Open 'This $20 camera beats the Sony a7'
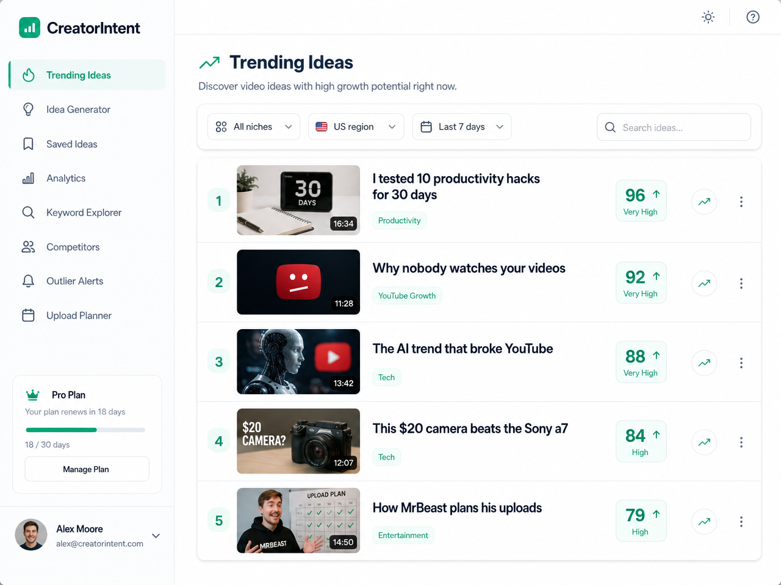The width and height of the screenshot is (781, 585). (x=470, y=428)
